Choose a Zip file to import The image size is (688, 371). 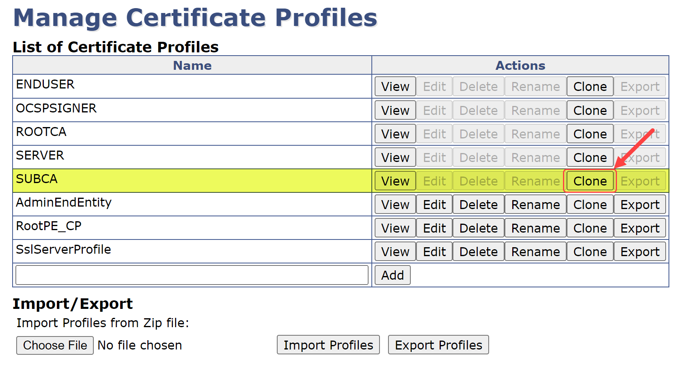tap(55, 345)
